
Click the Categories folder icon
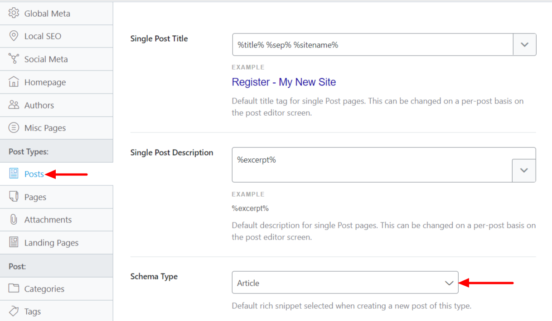14,288
